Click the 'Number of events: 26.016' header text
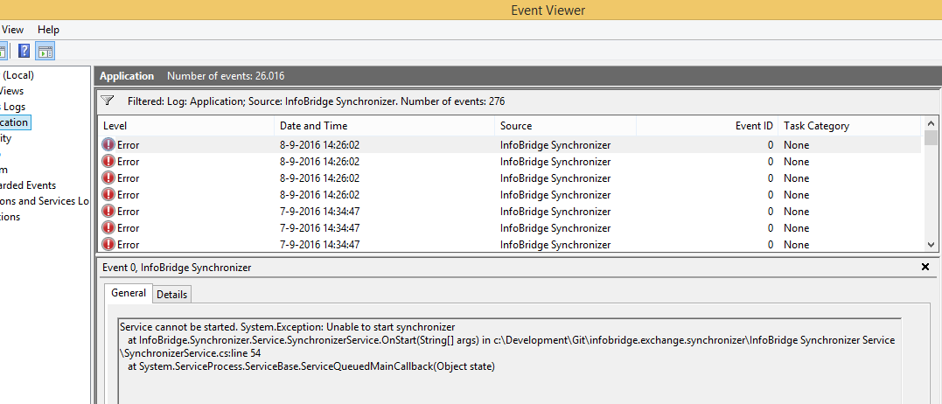942x404 pixels. point(226,76)
